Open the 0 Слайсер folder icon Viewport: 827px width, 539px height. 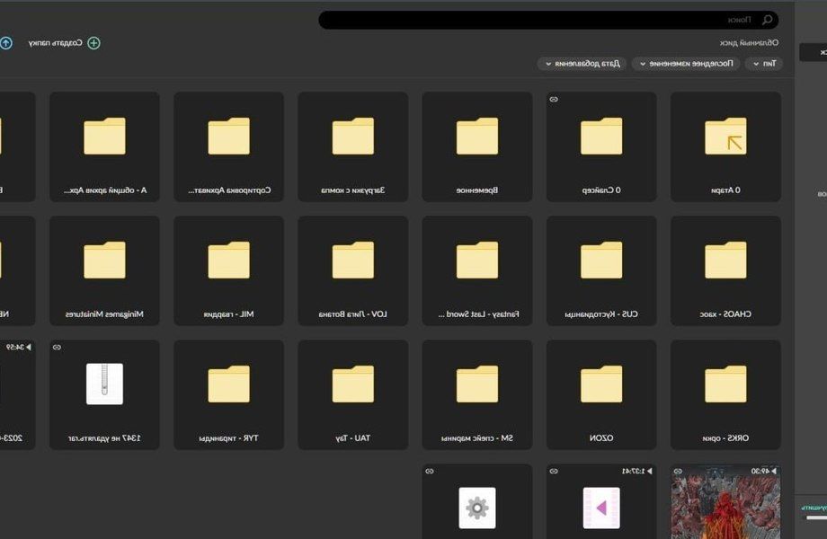point(601,136)
